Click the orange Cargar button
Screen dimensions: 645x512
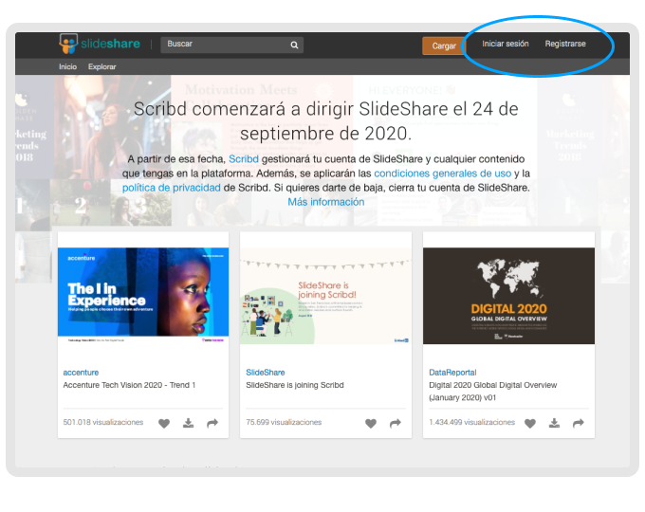click(x=444, y=46)
